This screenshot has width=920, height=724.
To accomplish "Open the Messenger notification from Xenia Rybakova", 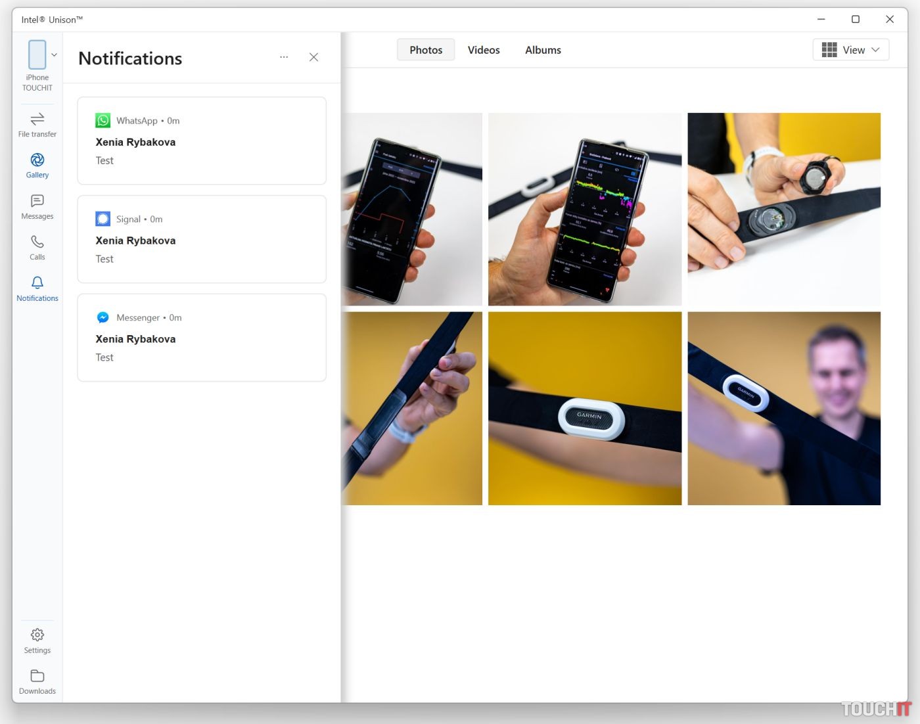I will coord(202,338).
